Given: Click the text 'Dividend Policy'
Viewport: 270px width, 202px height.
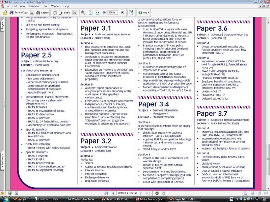Looking at the screenshot, I should (211, 164).
